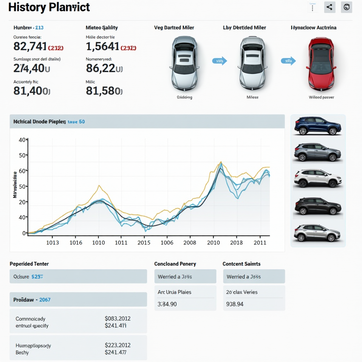Open Werried a Jass under Contcent Saimts
The image size is (362, 362).
click(x=254, y=276)
